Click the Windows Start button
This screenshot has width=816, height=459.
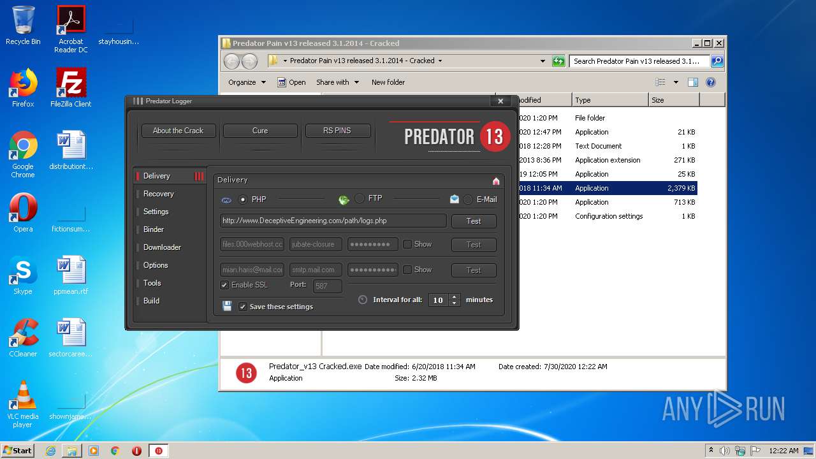(x=17, y=451)
